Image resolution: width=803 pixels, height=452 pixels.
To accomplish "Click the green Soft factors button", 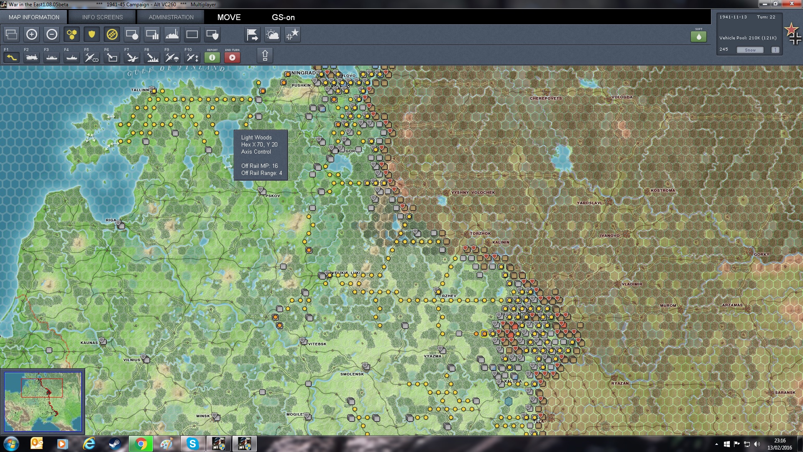I will (x=698, y=36).
